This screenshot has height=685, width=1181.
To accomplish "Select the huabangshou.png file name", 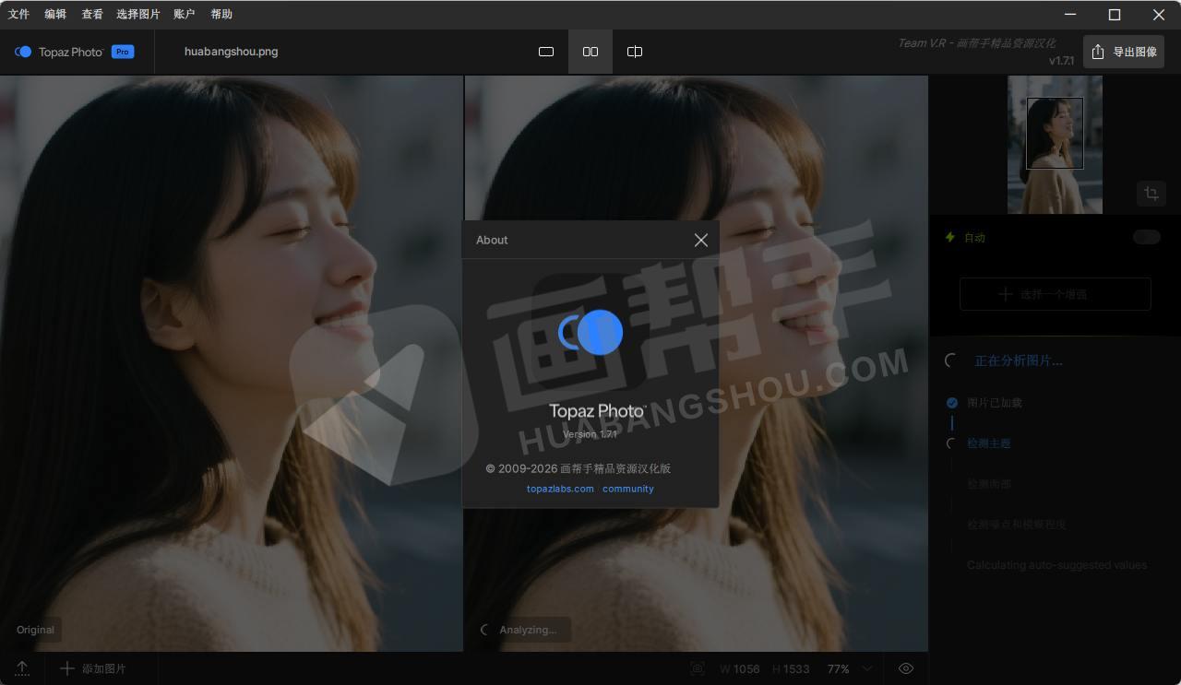I will tap(232, 52).
